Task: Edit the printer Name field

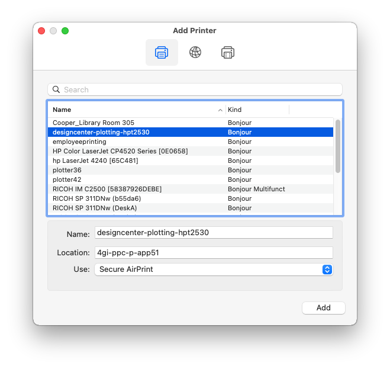Action: click(214, 233)
